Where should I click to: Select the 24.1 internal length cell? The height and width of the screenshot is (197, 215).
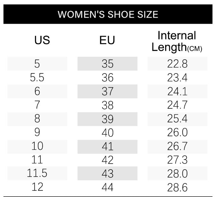point(177,91)
